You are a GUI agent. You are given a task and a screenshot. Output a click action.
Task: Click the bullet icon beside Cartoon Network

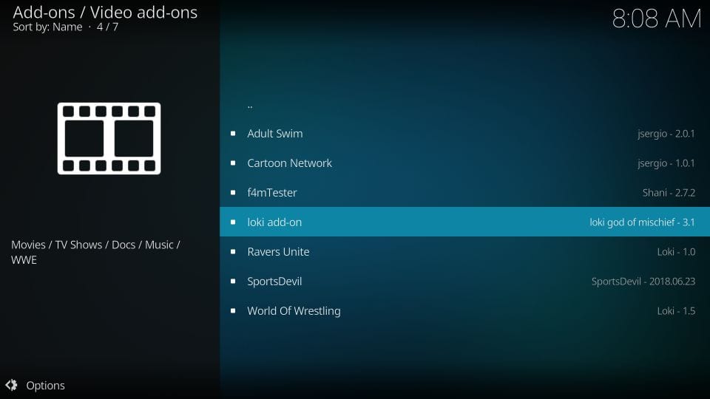(233, 163)
